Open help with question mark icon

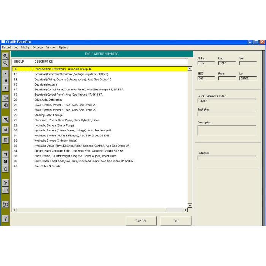pos(5,218)
